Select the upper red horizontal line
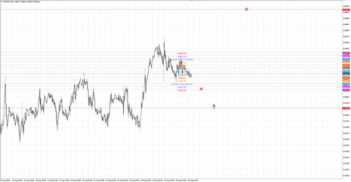The image size is (351, 182). tap(171, 9)
